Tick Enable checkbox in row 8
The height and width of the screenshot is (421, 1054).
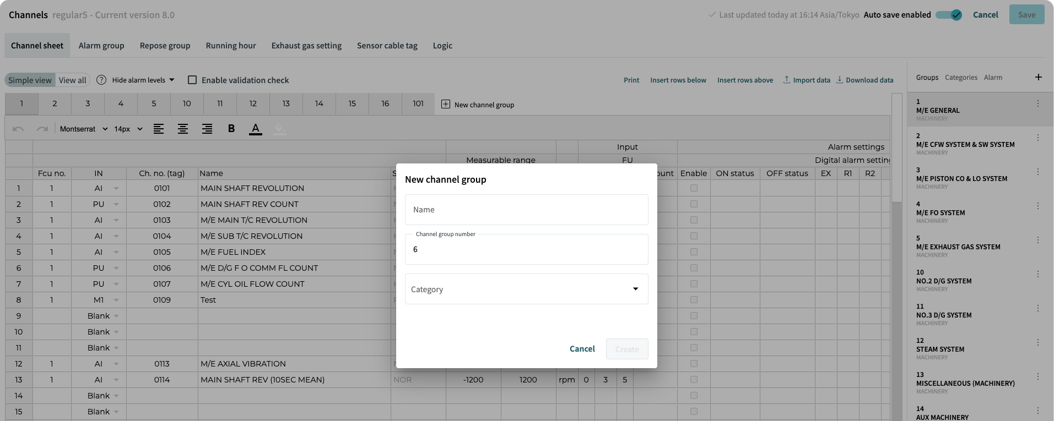click(694, 300)
